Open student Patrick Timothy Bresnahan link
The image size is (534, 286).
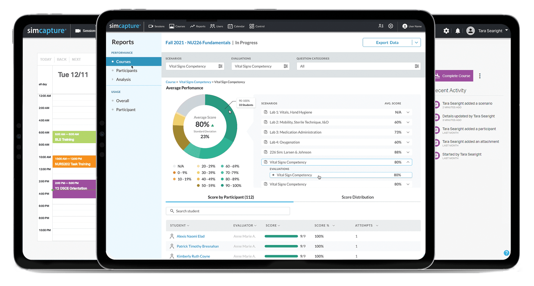tap(198, 246)
